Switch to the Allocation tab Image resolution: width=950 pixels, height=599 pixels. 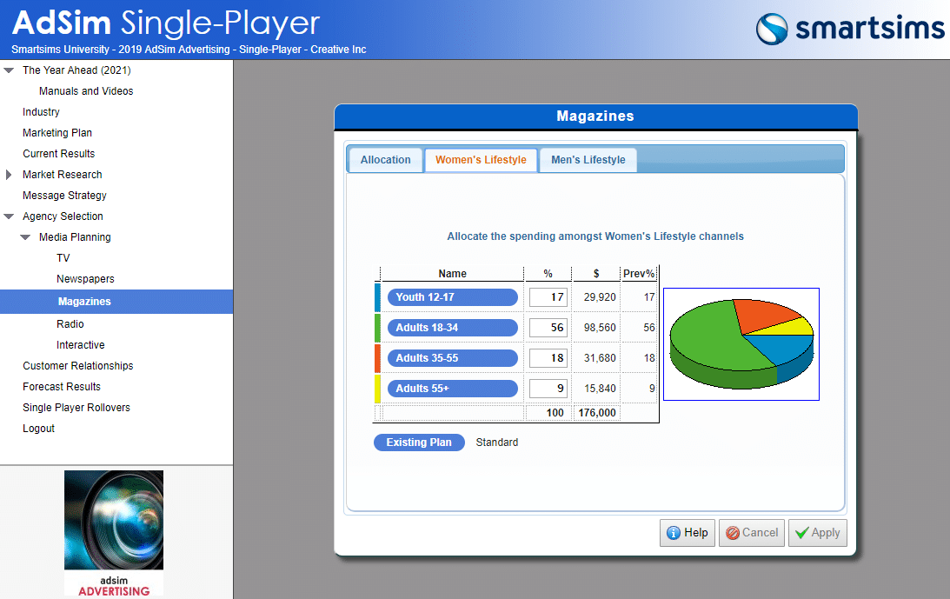[385, 160]
